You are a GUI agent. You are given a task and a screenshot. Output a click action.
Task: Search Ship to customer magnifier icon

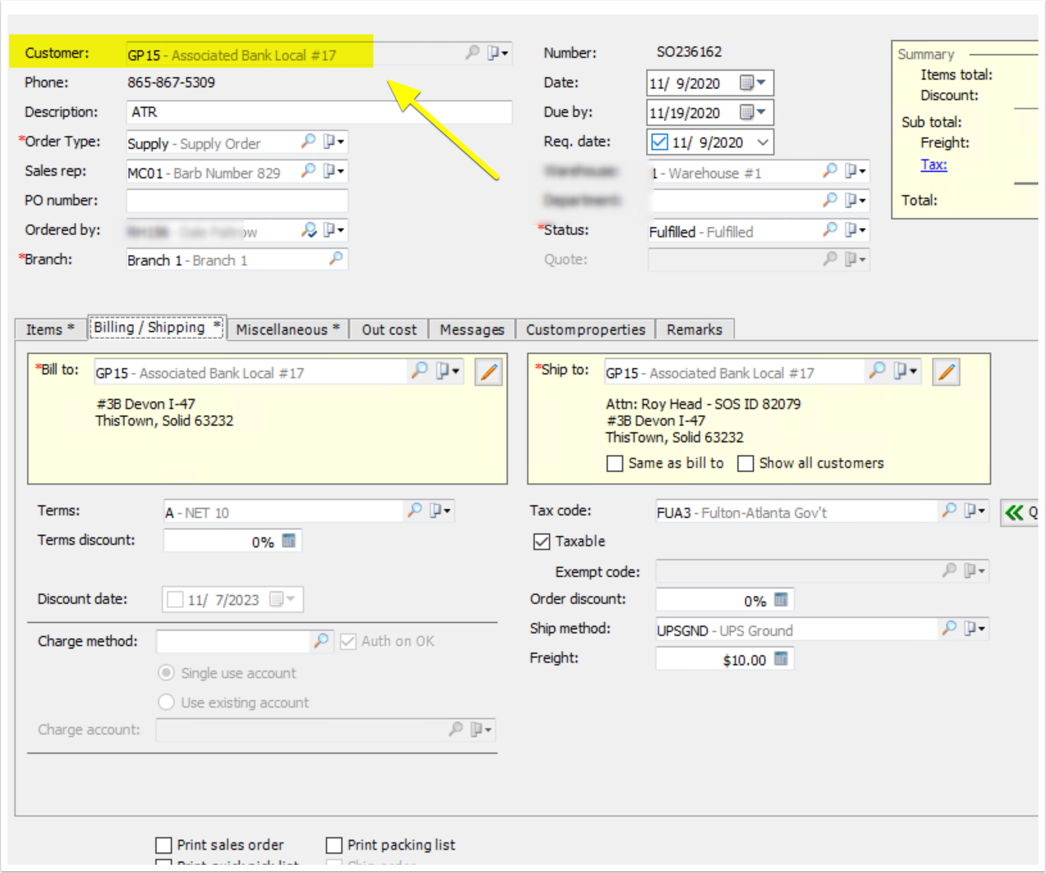pyautogui.click(x=877, y=370)
